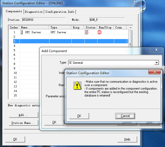This screenshot has width=165, height=147.
Task: Select the Components tab
Action: tap(14, 11)
